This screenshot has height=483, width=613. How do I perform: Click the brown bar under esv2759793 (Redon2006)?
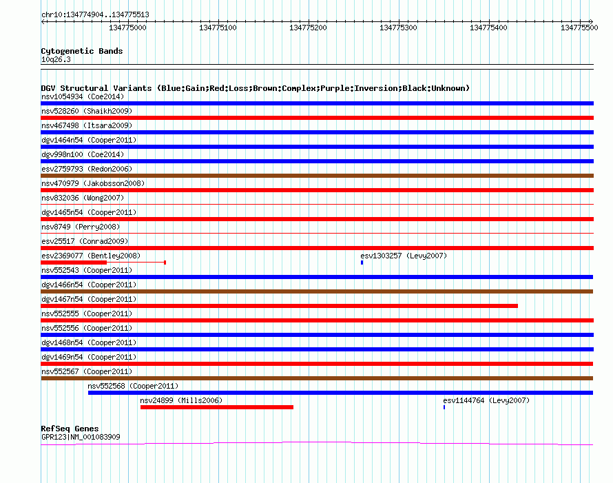tap(317, 176)
